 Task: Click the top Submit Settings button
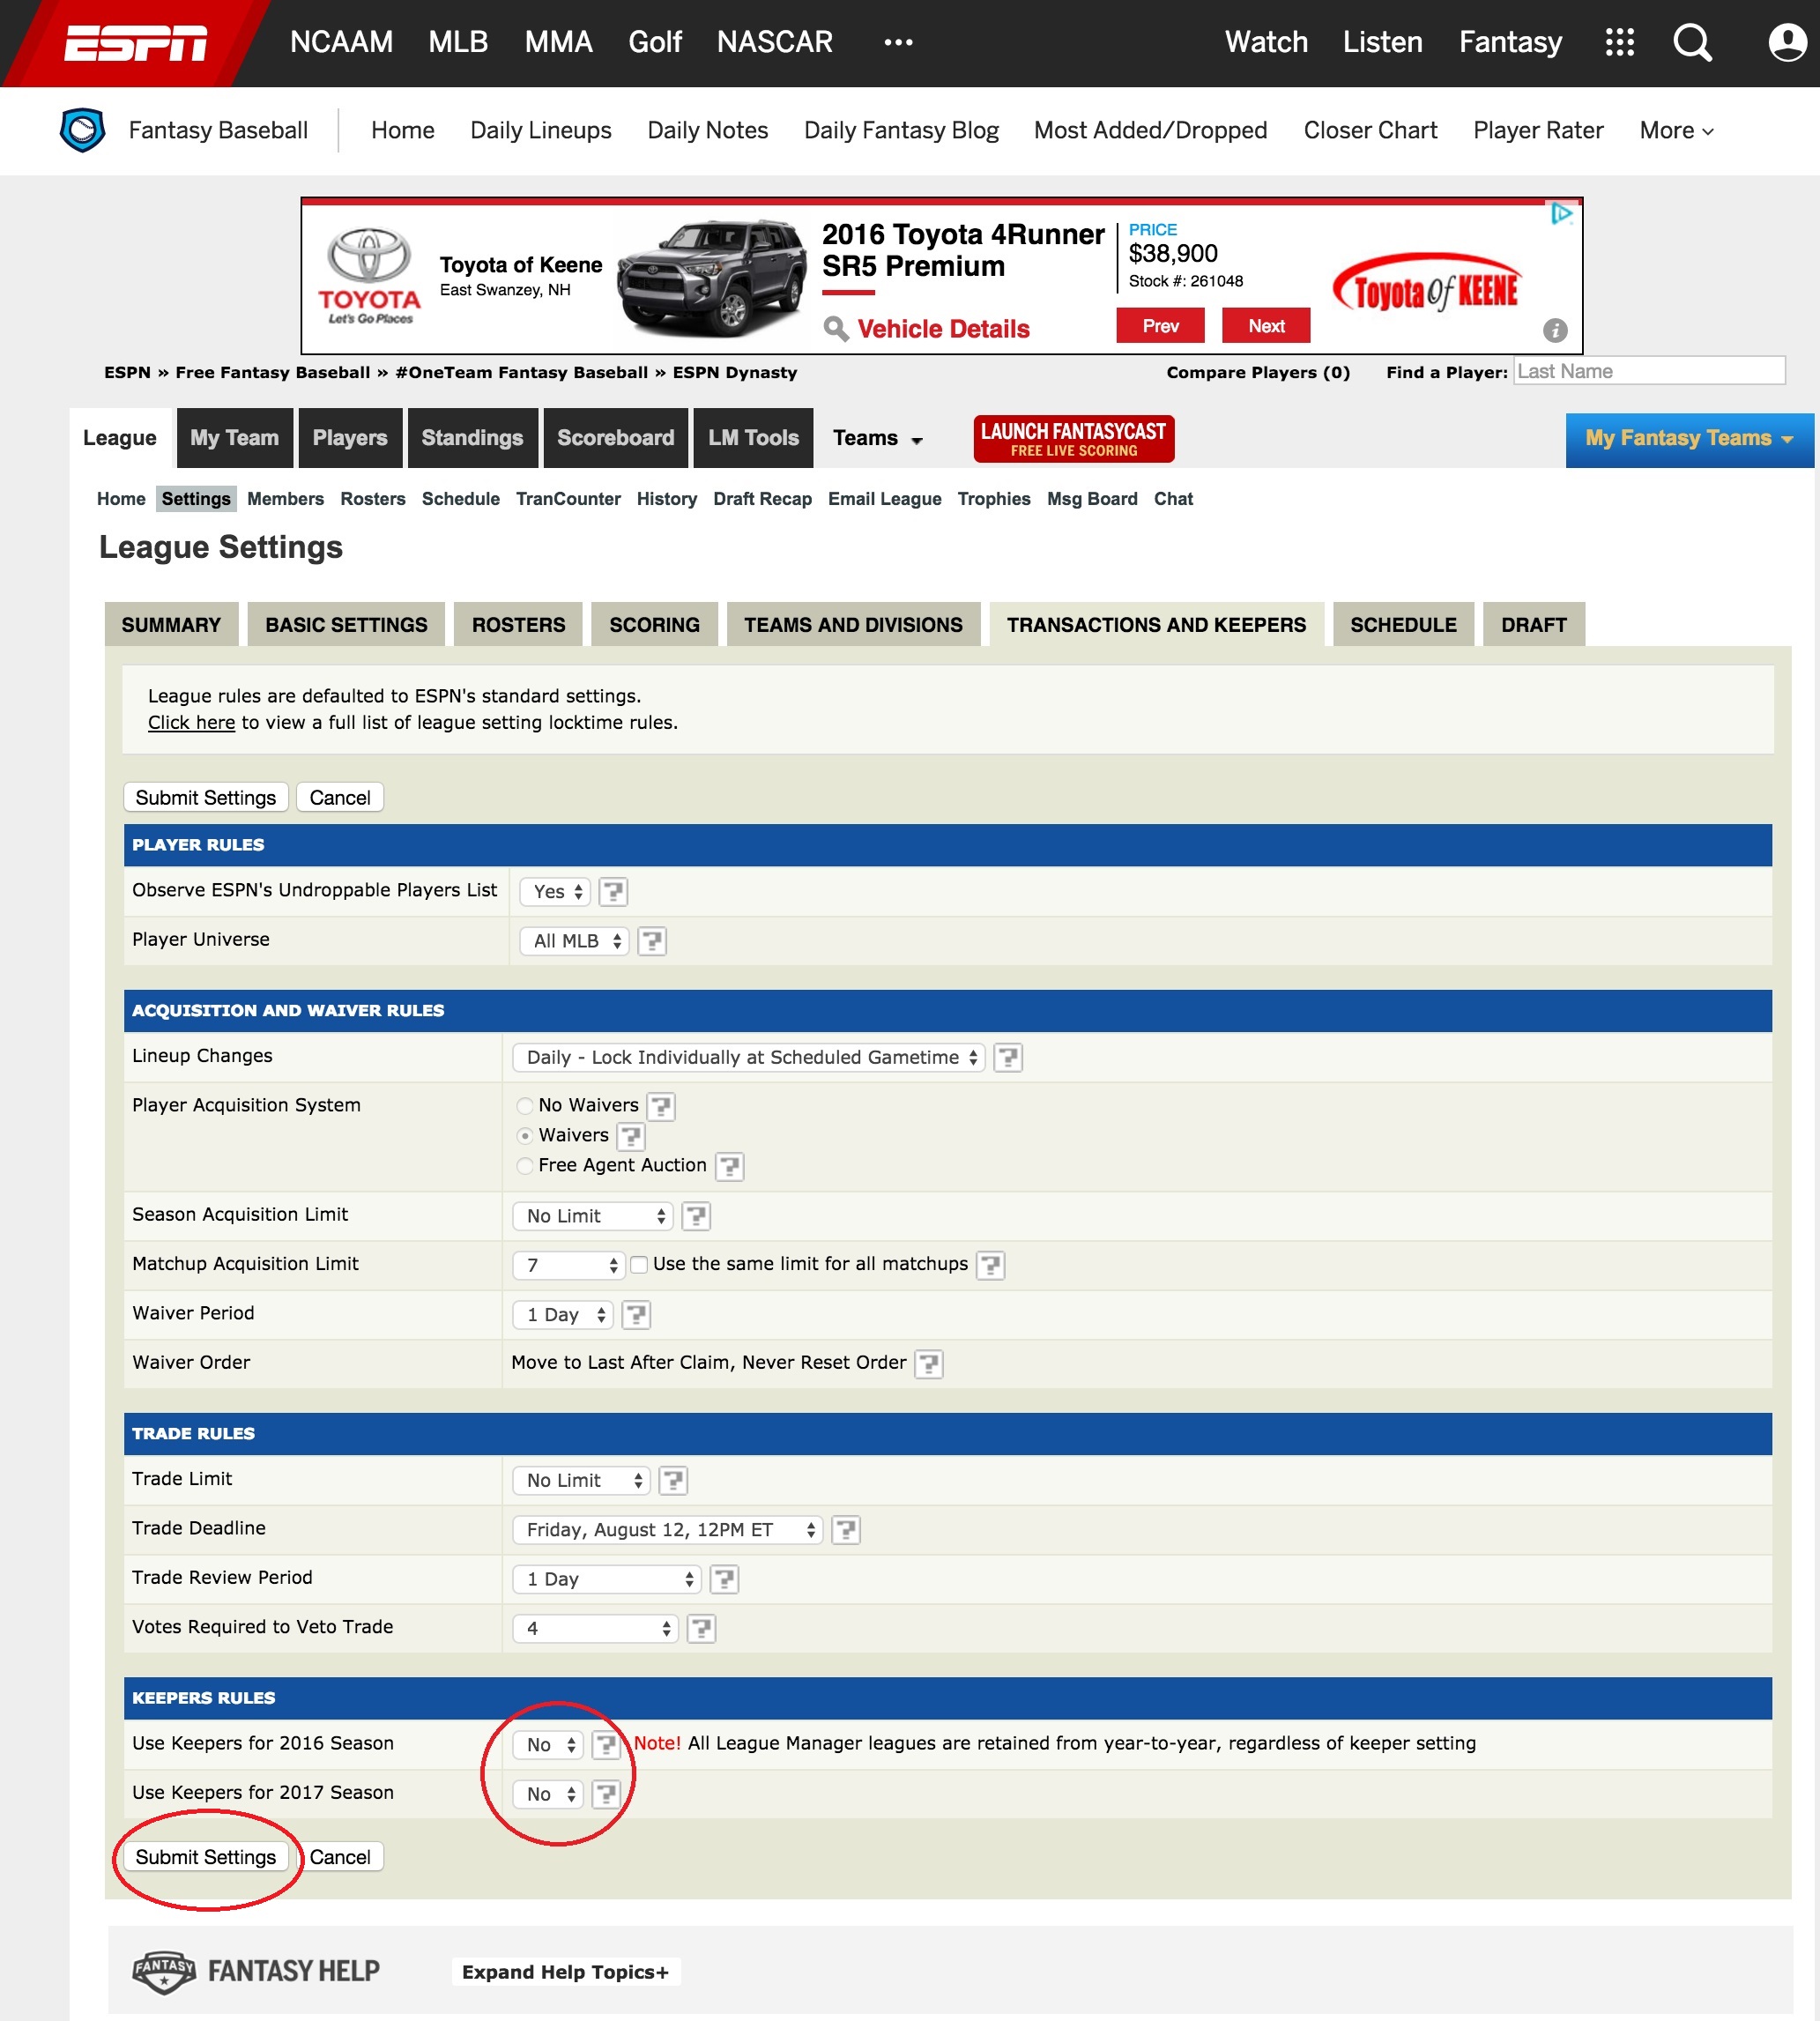tap(206, 797)
